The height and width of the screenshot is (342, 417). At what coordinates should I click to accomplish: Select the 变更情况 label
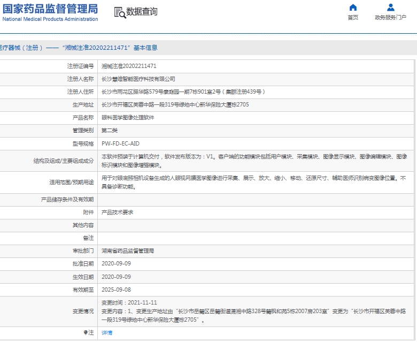pos(83,311)
